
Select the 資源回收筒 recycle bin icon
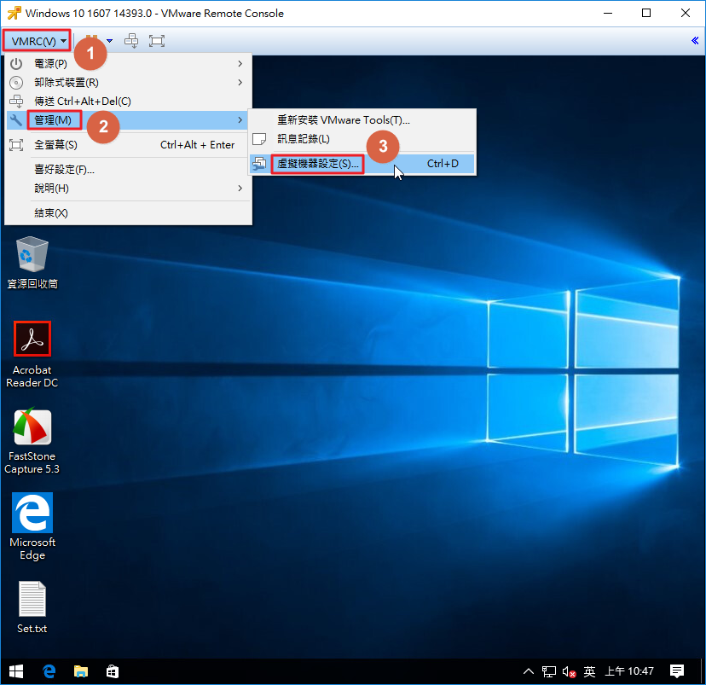32,263
